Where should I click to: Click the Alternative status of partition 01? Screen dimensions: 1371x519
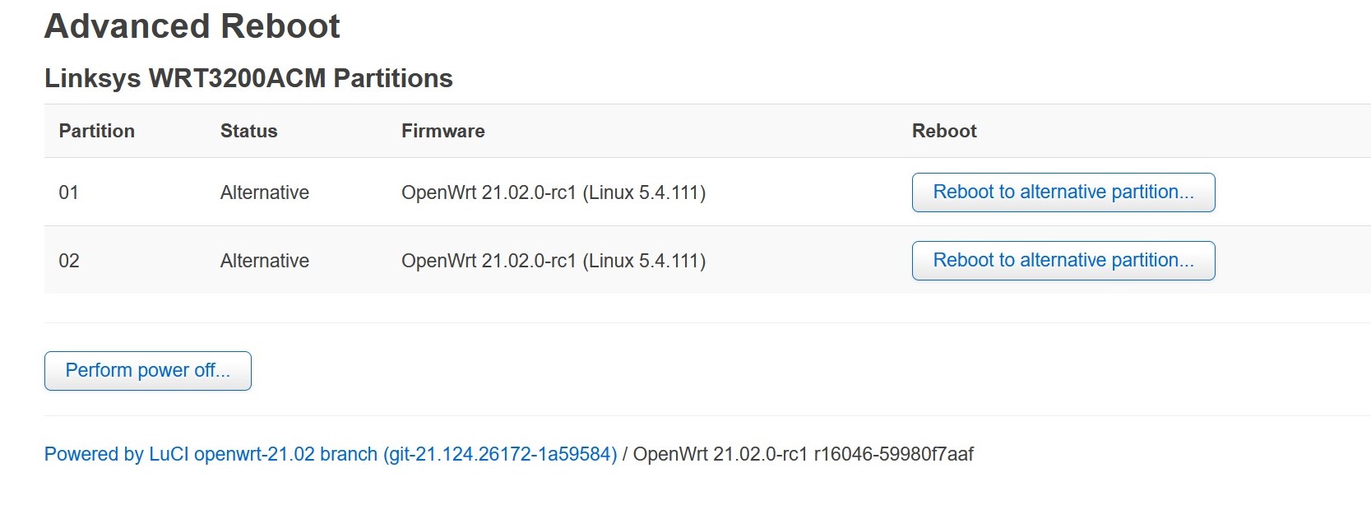[264, 192]
